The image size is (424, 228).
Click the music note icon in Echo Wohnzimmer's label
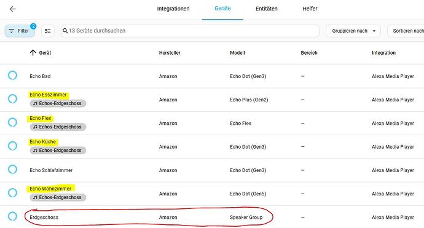35,197
